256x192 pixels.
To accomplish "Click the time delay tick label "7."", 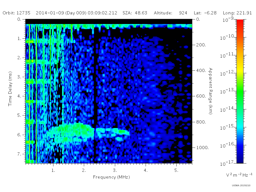I will 19,154.
